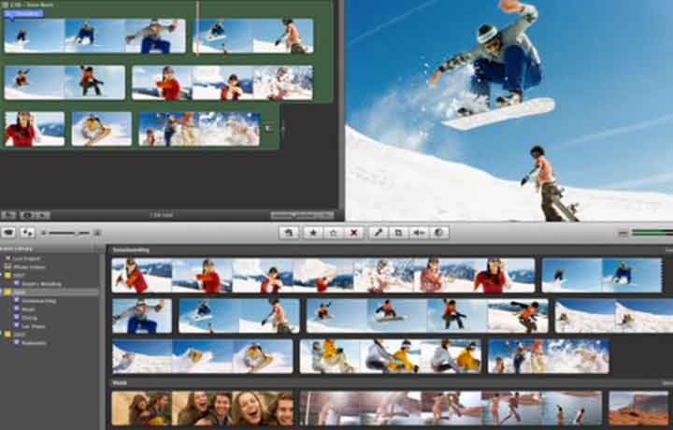Open the camera import window button
The width and height of the screenshot is (673, 430).
8,232
